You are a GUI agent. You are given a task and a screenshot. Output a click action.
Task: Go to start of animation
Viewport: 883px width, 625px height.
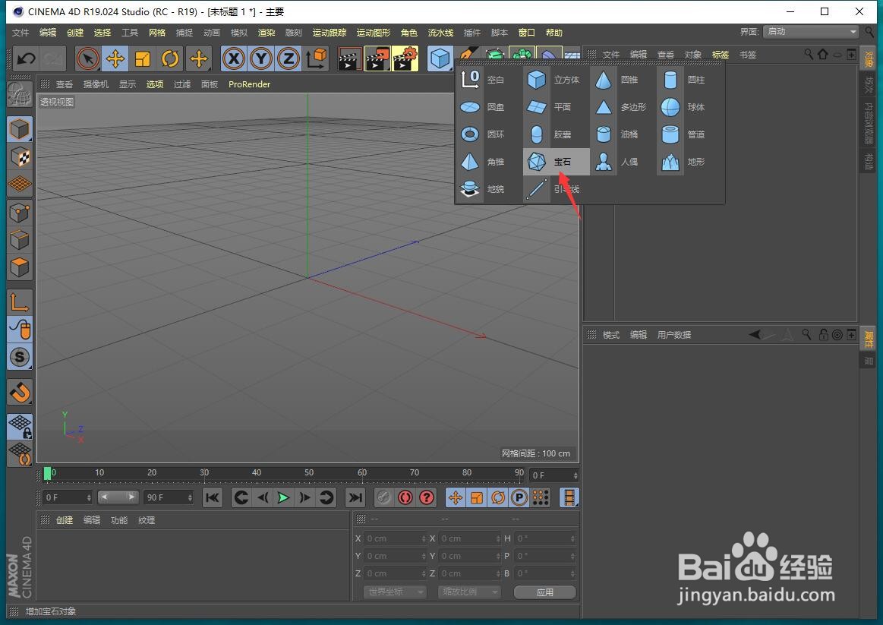pyautogui.click(x=213, y=497)
